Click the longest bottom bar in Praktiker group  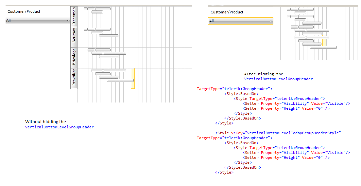pyautogui.click(x=120, y=81)
